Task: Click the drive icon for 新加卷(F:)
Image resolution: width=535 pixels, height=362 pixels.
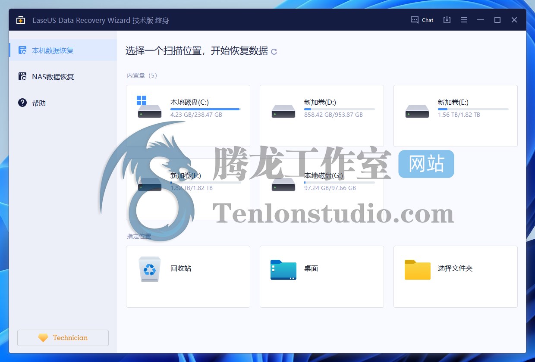Action: pyautogui.click(x=150, y=184)
